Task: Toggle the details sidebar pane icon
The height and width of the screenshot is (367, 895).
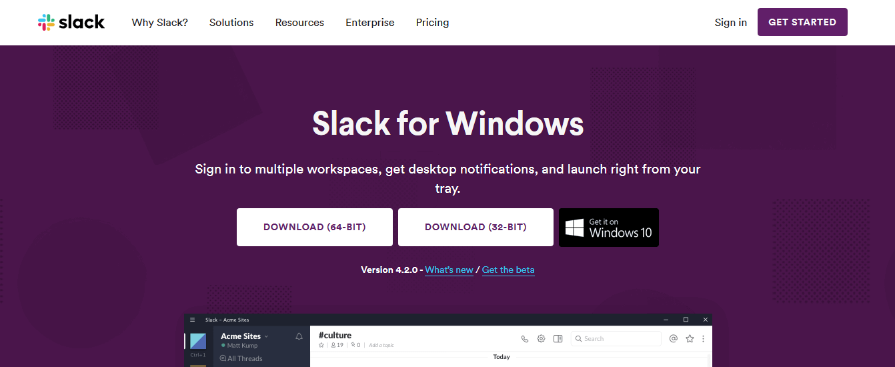Action: coord(558,339)
